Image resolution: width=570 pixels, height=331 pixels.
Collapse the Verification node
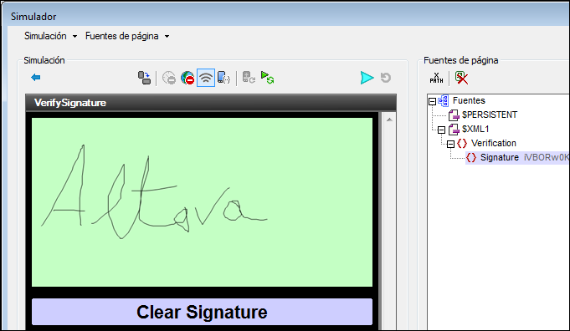coord(451,144)
